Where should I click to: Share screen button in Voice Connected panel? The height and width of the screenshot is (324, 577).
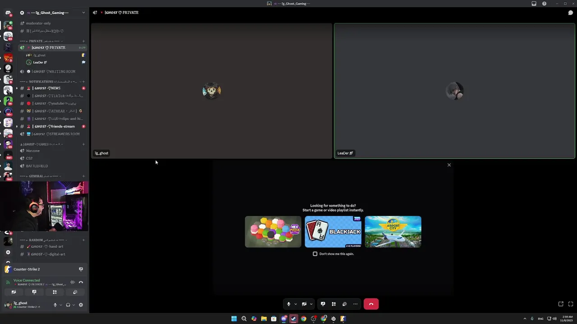coord(34,292)
